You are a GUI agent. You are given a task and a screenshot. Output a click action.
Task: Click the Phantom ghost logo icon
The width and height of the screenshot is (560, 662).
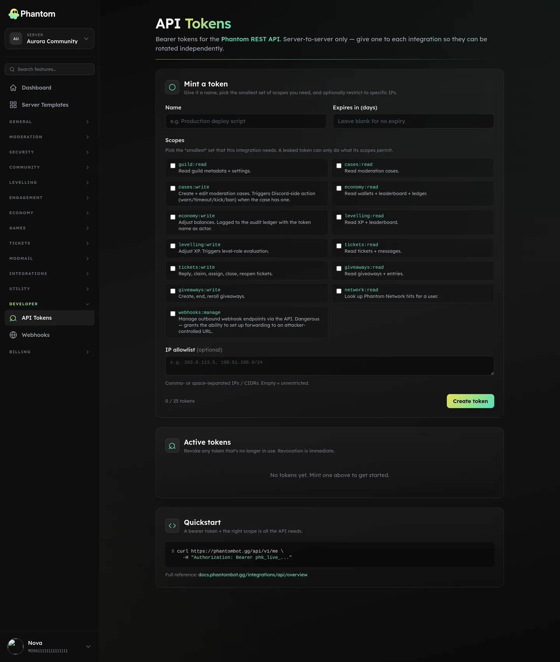click(x=14, y=14)
